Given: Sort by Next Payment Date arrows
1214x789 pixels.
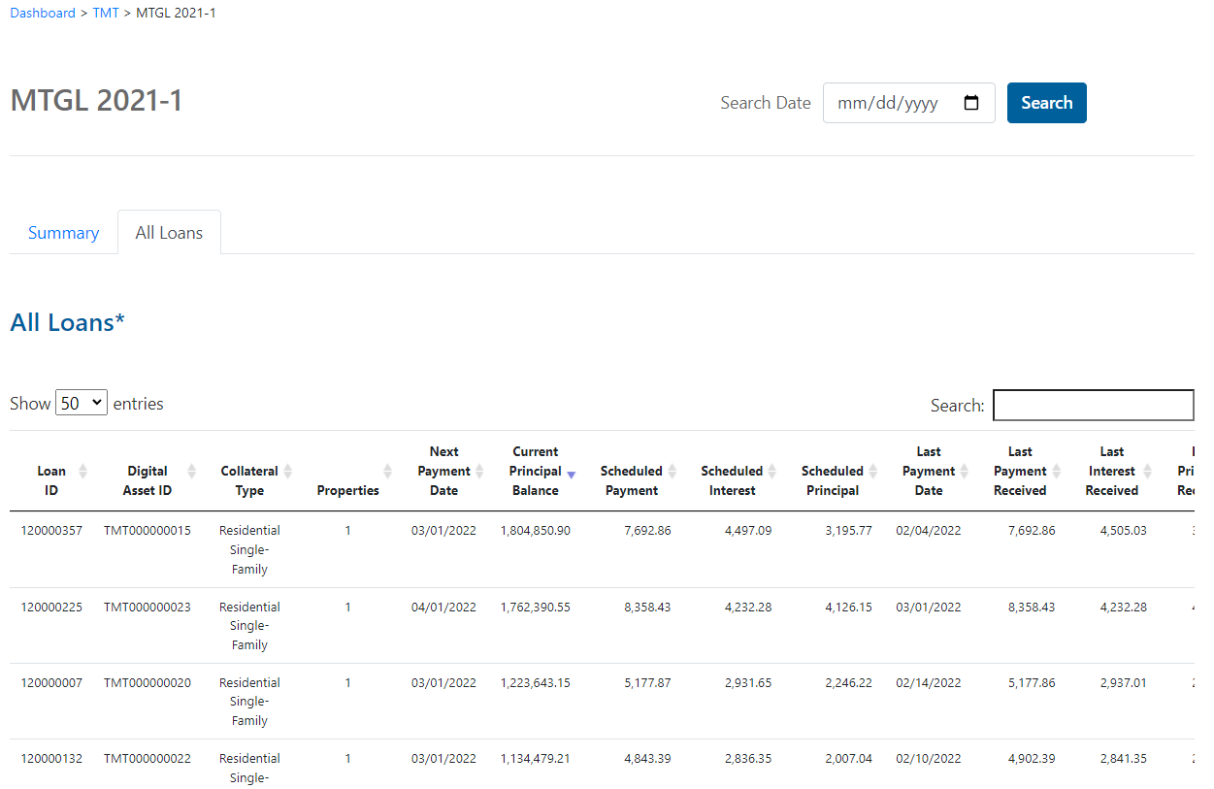Looking at the screenshot, I should (479, 472).
